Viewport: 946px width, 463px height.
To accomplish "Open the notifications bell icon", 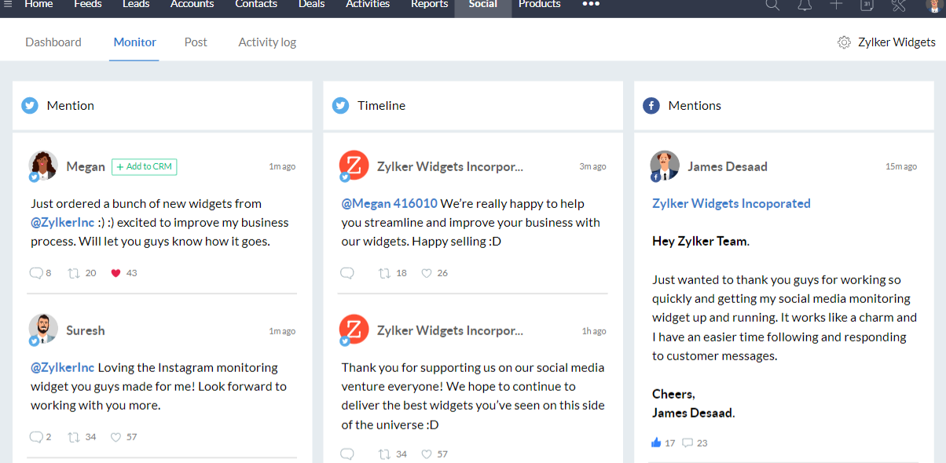I will tap(805, 4).
